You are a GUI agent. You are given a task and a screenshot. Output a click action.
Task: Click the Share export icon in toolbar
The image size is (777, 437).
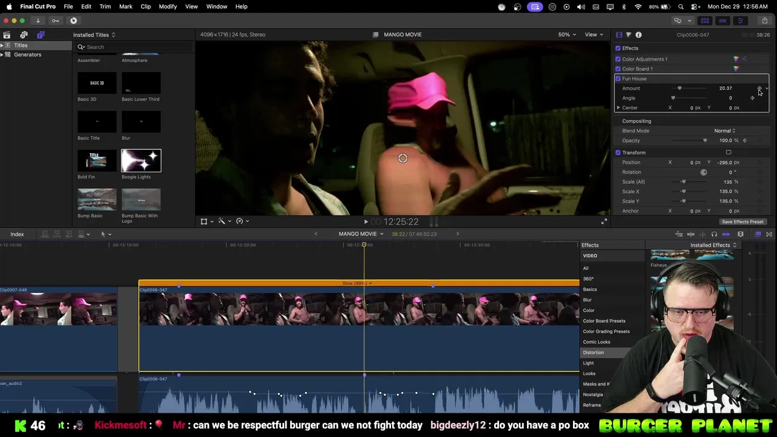click(x=764, y=21)
